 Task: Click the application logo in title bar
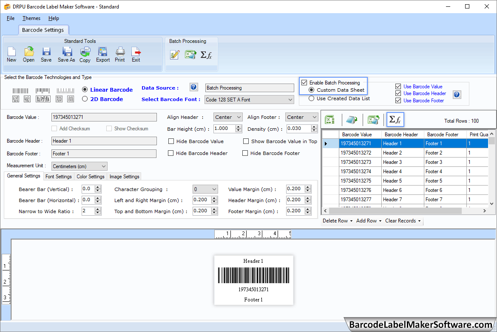pos(7,6)
